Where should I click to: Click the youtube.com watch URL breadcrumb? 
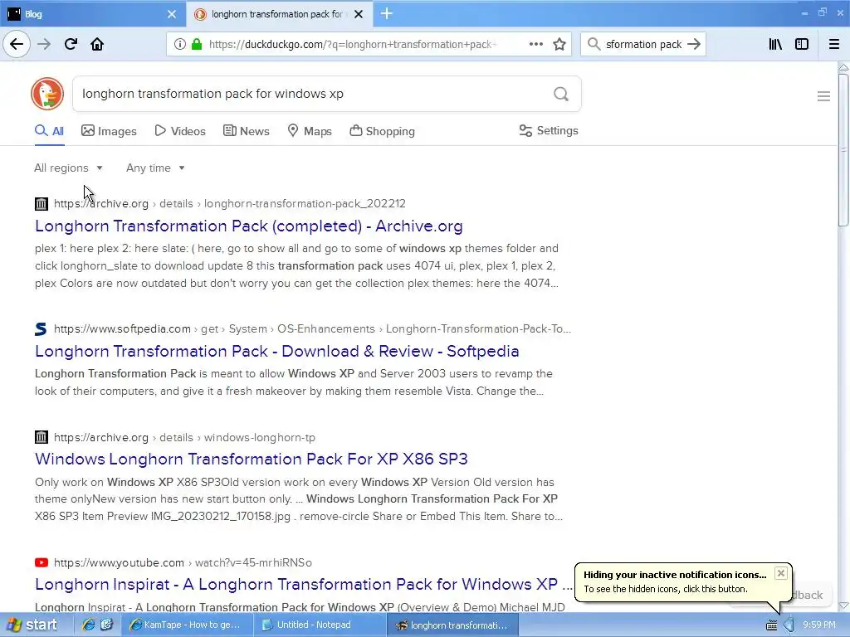click(183, 563)
